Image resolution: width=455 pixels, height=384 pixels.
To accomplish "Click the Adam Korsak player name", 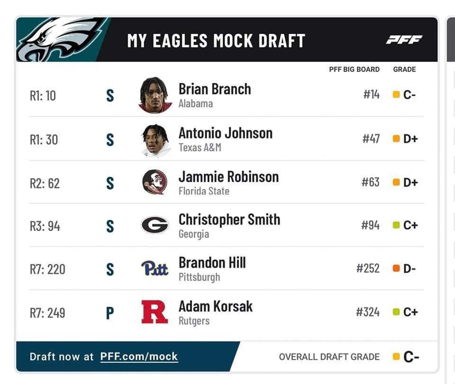I will coord(216,306).
